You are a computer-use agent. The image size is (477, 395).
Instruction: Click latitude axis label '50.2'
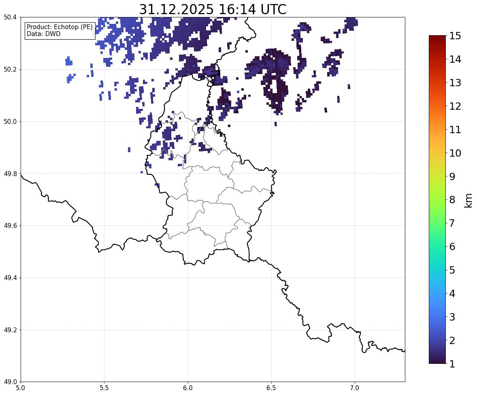coord(10,69)
